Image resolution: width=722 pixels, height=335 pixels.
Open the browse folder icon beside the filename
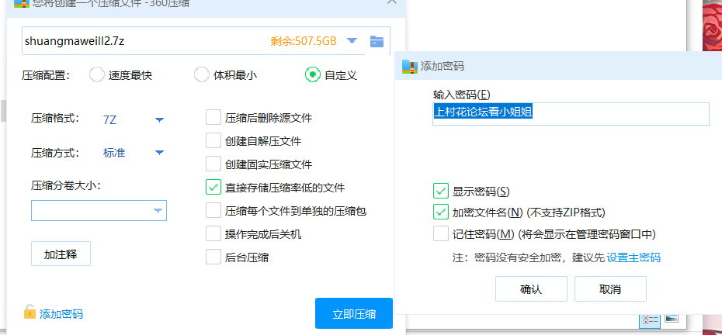point(377,41)
